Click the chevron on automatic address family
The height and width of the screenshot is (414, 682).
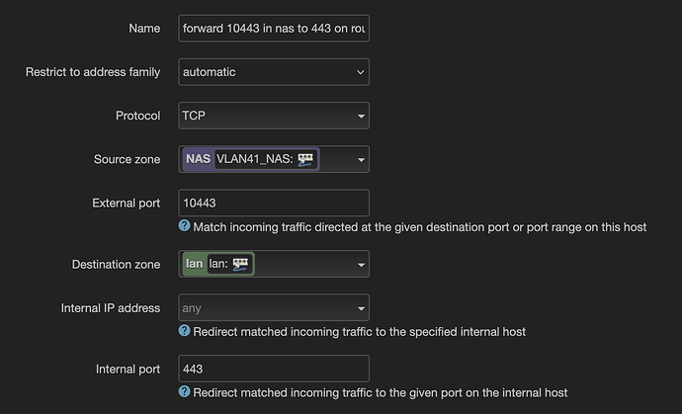(x=361, y=72)
